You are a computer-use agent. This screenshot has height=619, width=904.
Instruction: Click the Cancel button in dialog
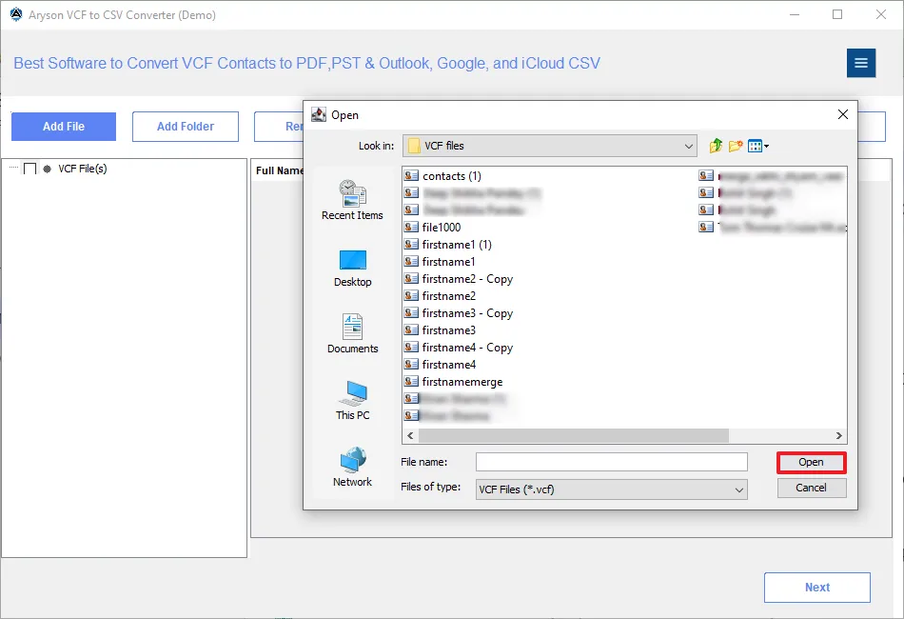[x=811, y=488]
